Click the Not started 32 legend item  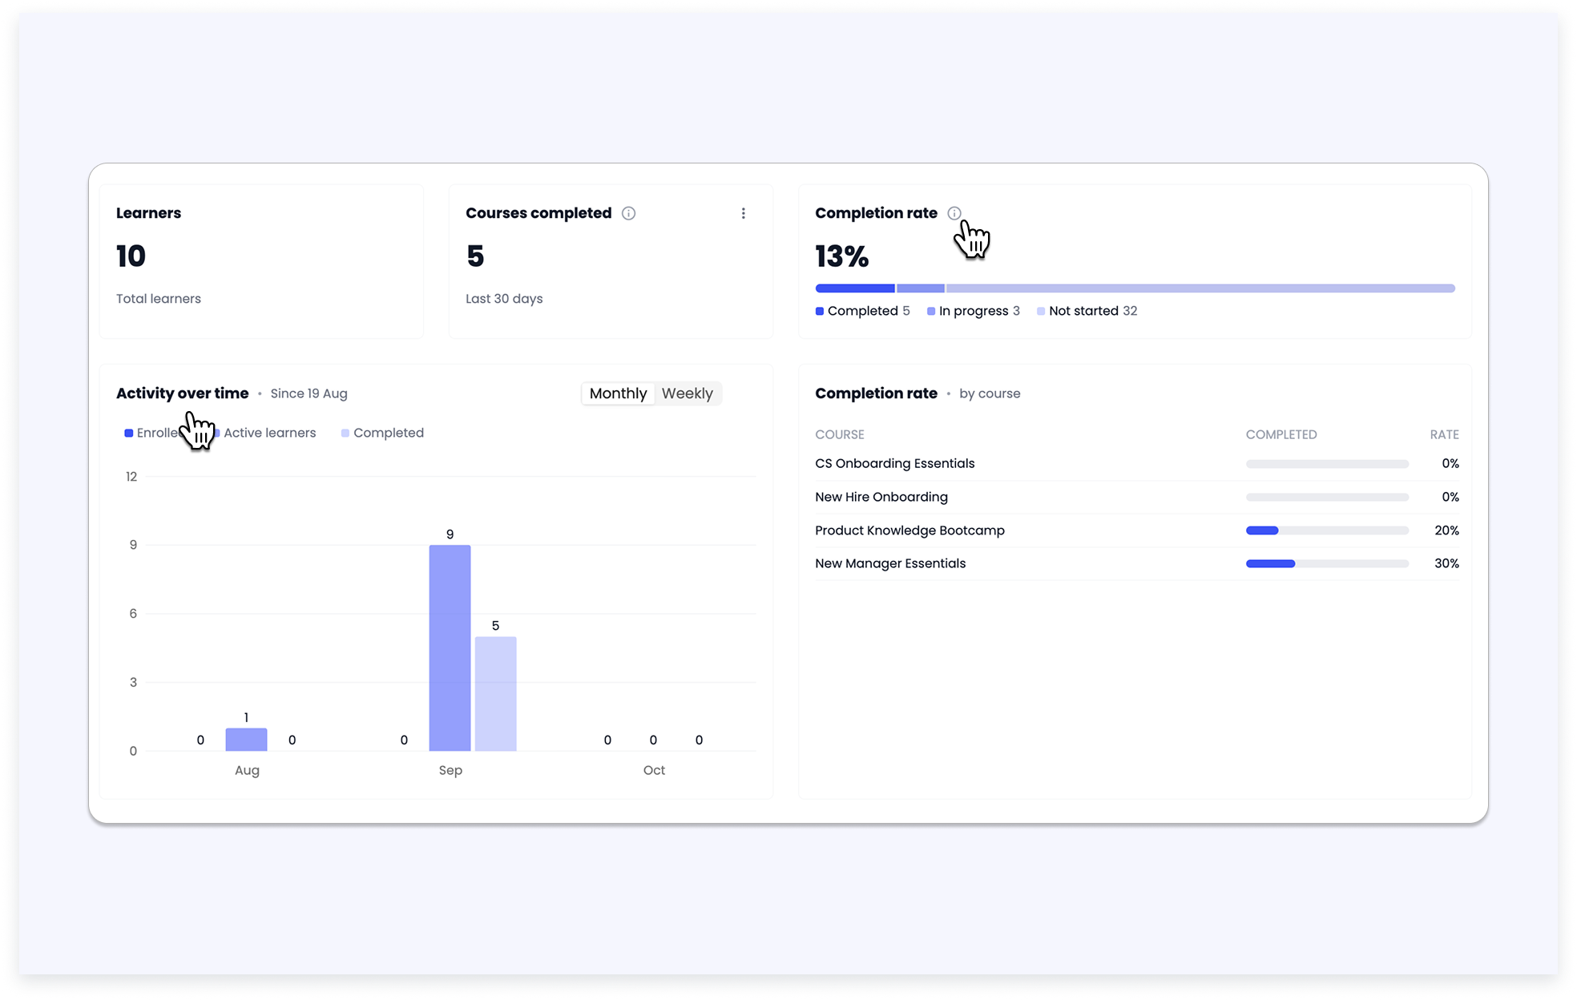[x=1087, y=311]
